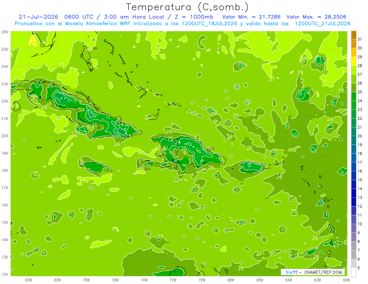Click the "80W" longitude axis label

pos(57,280)
